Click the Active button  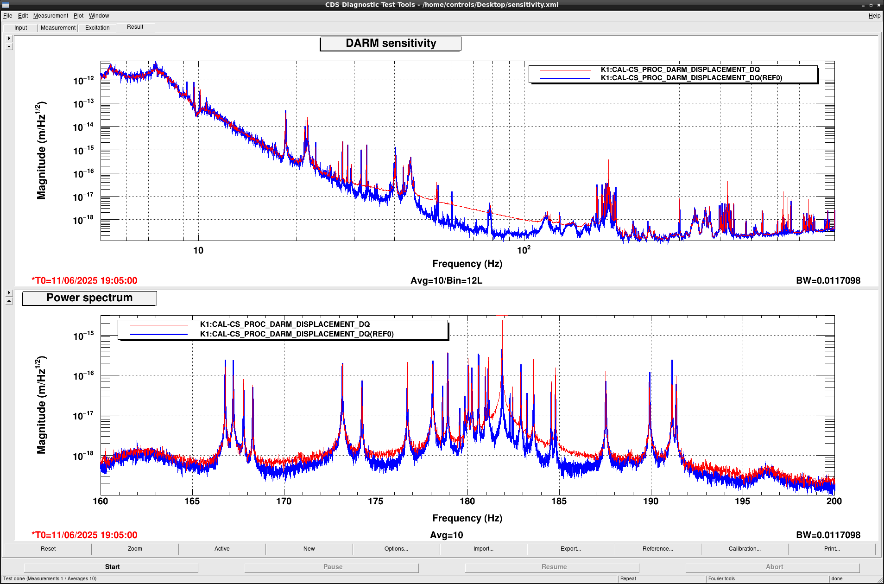(x=222, y=549)
